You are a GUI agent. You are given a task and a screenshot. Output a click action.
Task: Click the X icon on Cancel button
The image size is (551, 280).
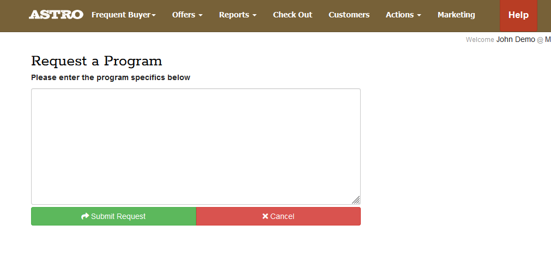click(x=265, y=216)
